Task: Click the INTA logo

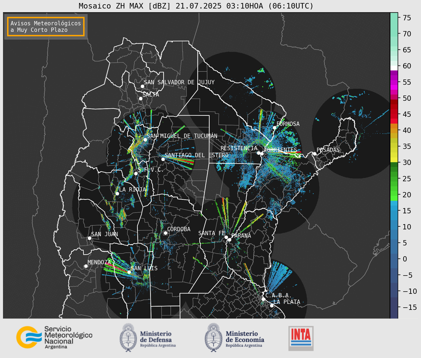Action: pos(301,338)
